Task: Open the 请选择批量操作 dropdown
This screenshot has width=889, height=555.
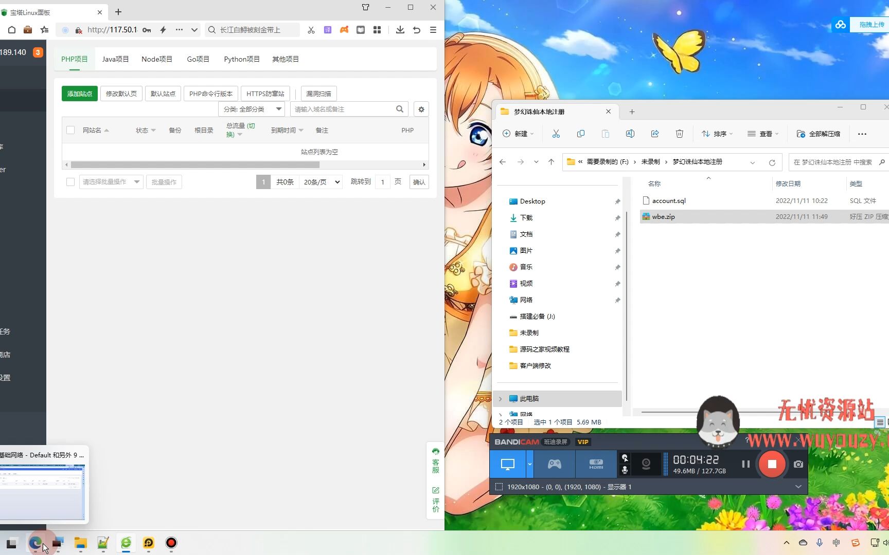Action: [111, 182]
